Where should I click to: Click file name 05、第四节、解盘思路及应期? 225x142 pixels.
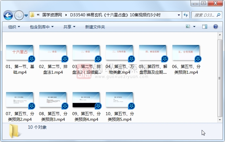coord(153,69)
